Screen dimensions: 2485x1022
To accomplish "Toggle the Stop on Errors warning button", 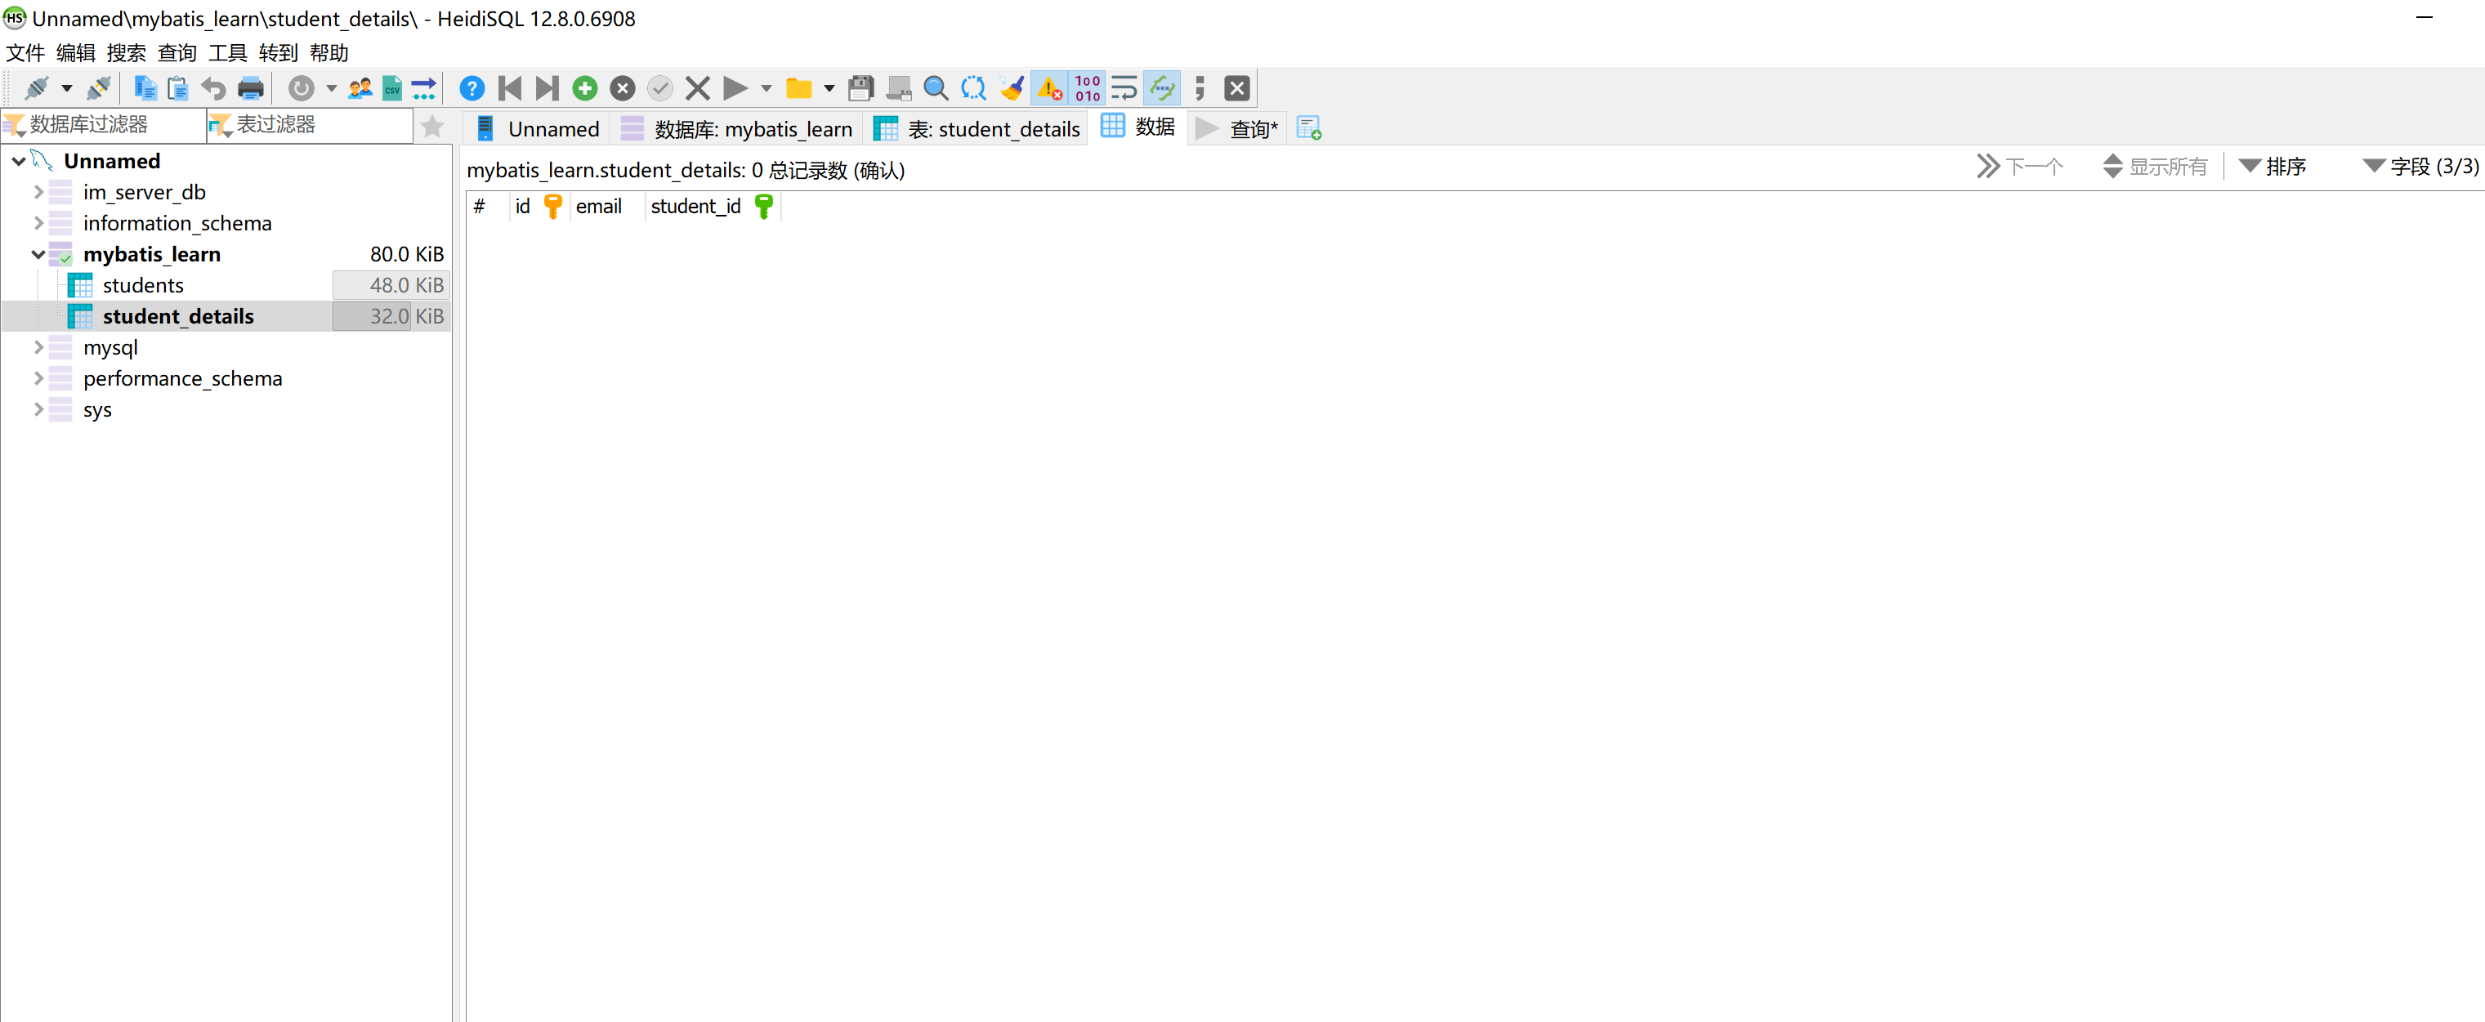I will click(x=1049, y=89).
